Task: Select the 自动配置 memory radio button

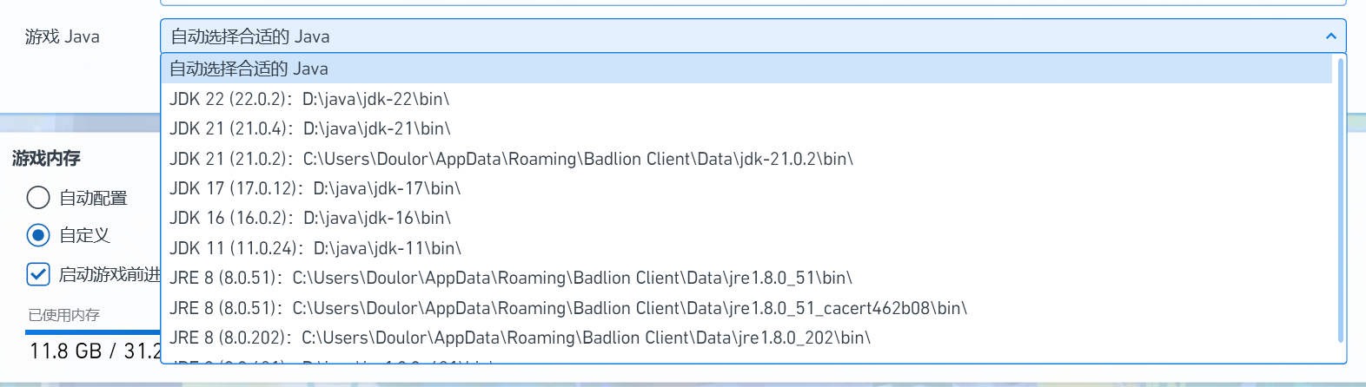Action: 38,198
